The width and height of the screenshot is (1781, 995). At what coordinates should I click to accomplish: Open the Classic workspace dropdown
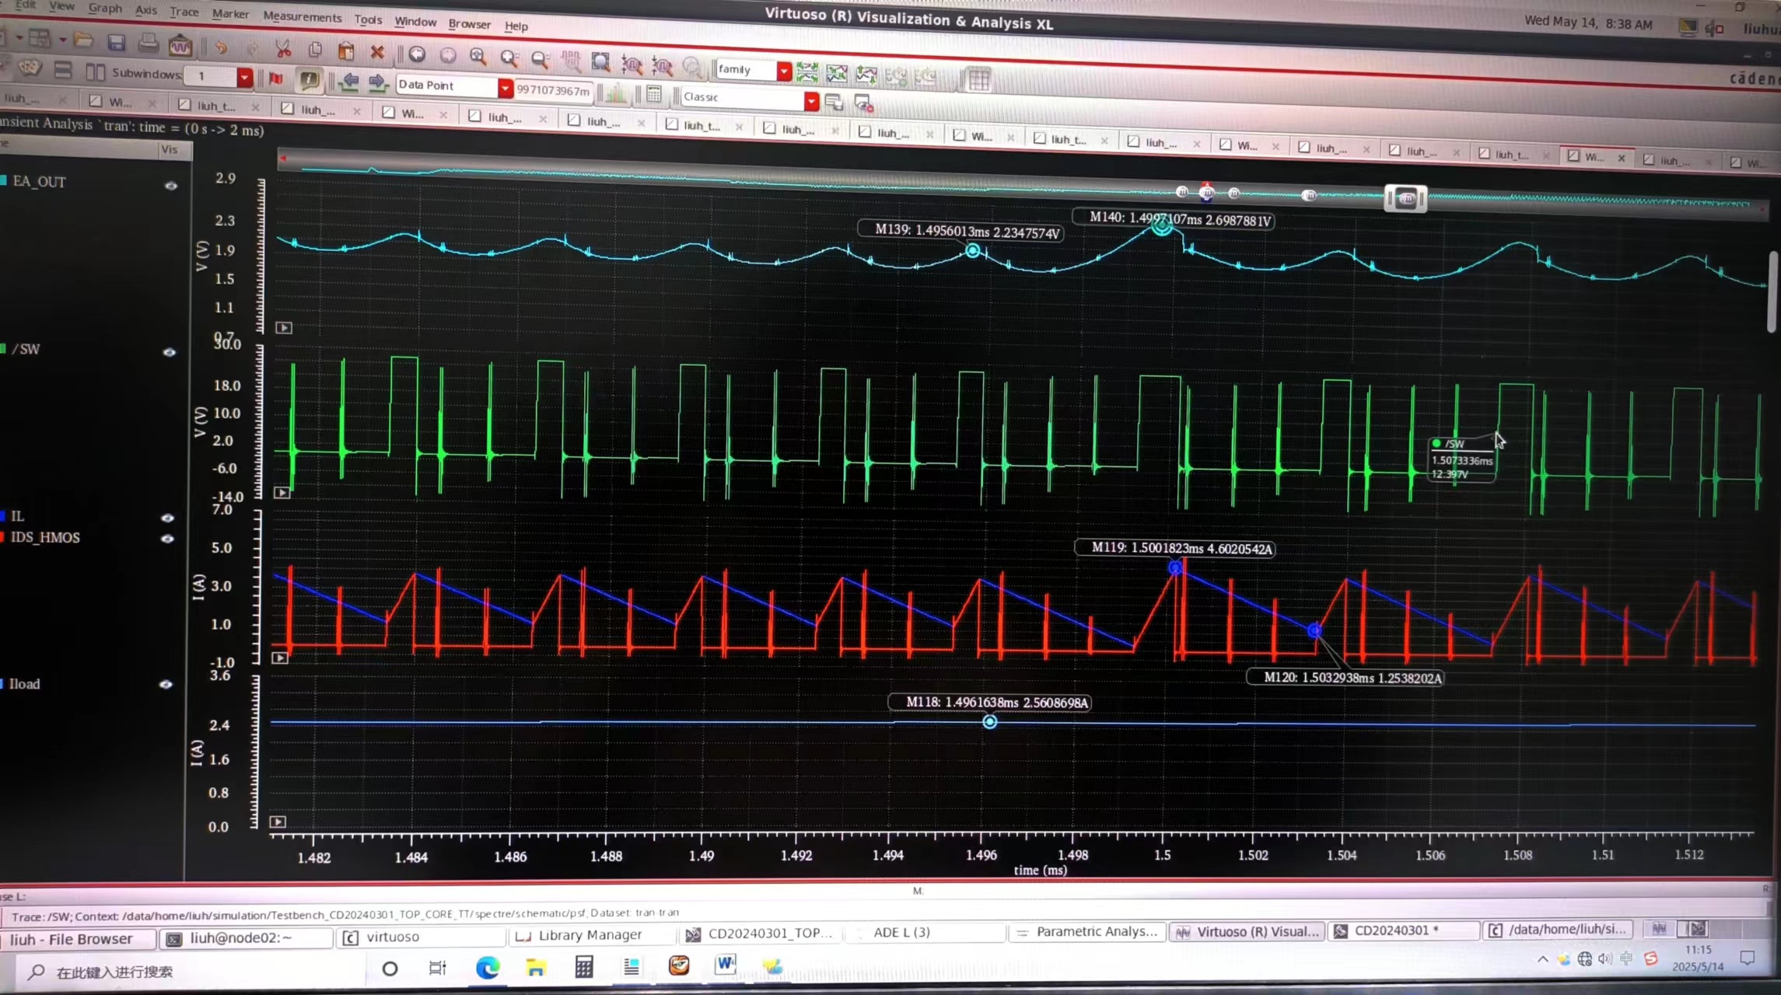tap(811, 101)
